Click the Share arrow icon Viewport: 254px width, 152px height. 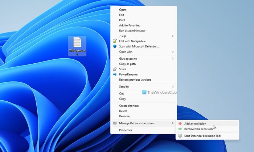tap(115, 69)
